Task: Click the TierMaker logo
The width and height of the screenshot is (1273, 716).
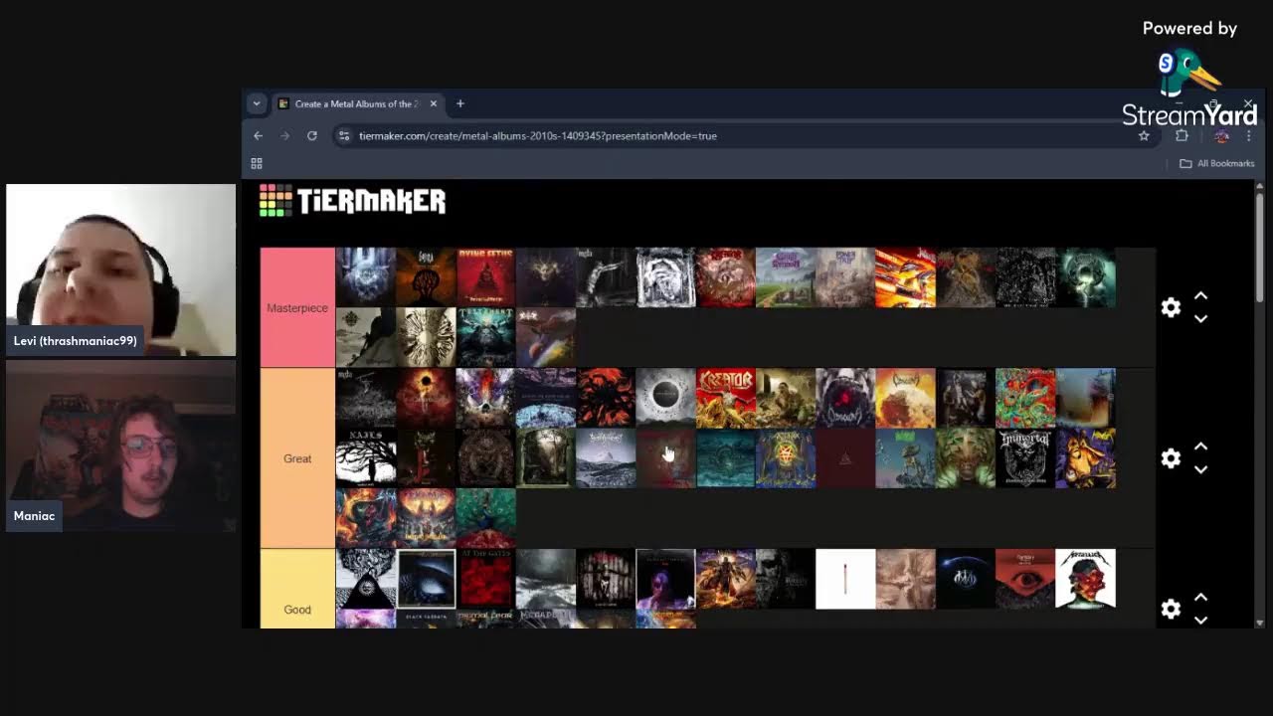Action: (352, 201)
